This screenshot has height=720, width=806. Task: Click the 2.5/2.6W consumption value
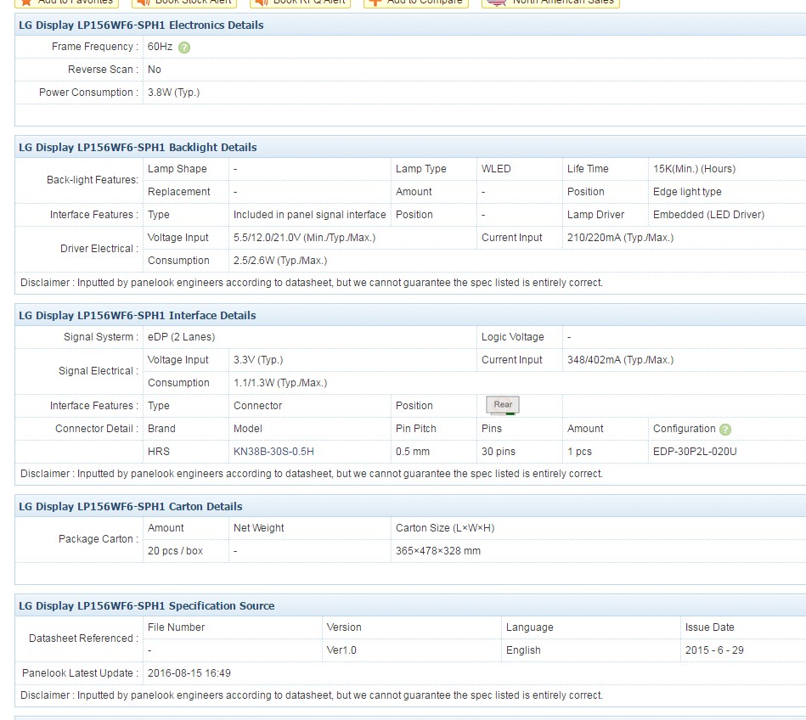pyautogui.click(x=280, y=261)
